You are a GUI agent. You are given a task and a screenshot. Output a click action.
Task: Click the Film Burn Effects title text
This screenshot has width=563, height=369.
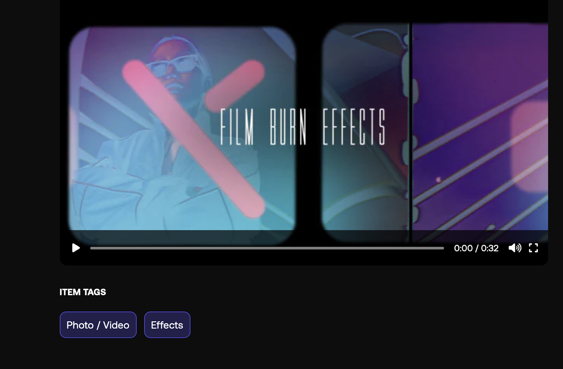pyautogui.click(x=303, y=127)
